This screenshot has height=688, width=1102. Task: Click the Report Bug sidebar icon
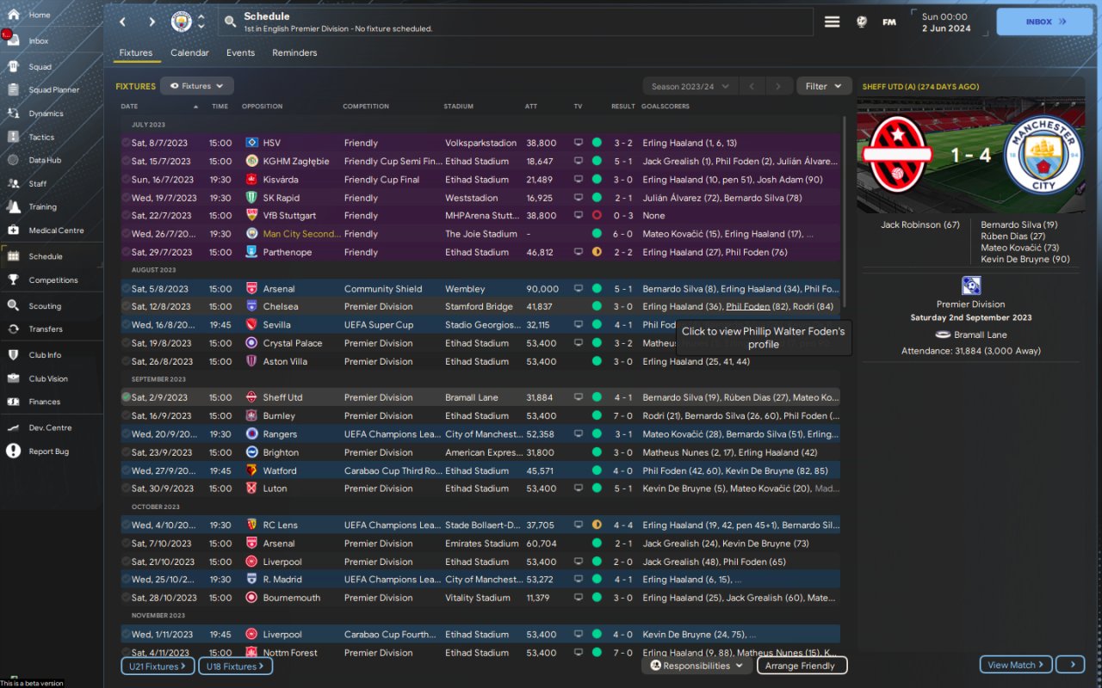coord(13,451)
